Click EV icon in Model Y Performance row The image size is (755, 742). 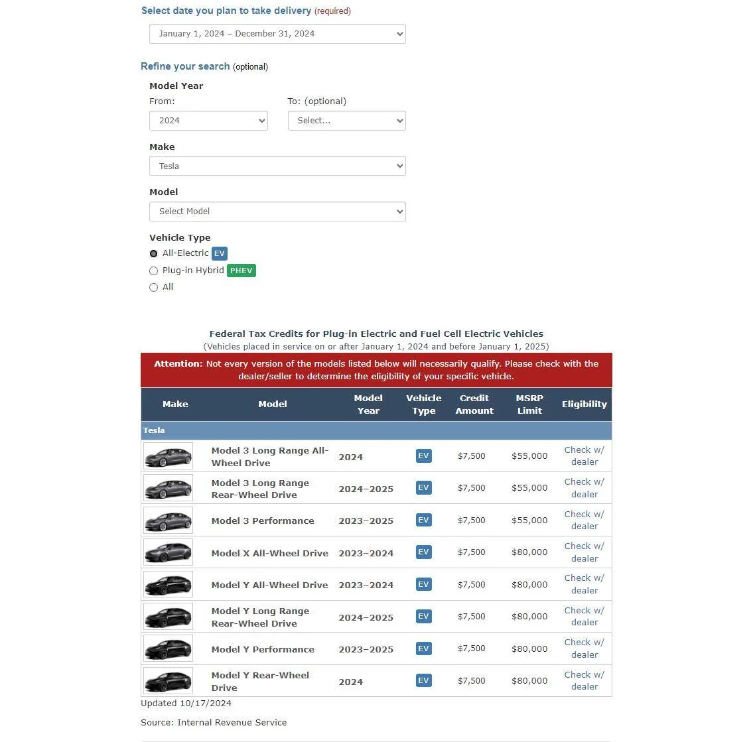(x=424, y=648)
